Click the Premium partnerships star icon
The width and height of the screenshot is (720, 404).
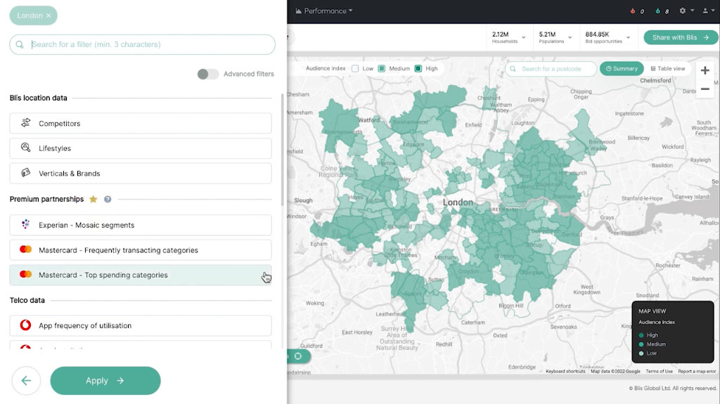[x=94, y=200]
